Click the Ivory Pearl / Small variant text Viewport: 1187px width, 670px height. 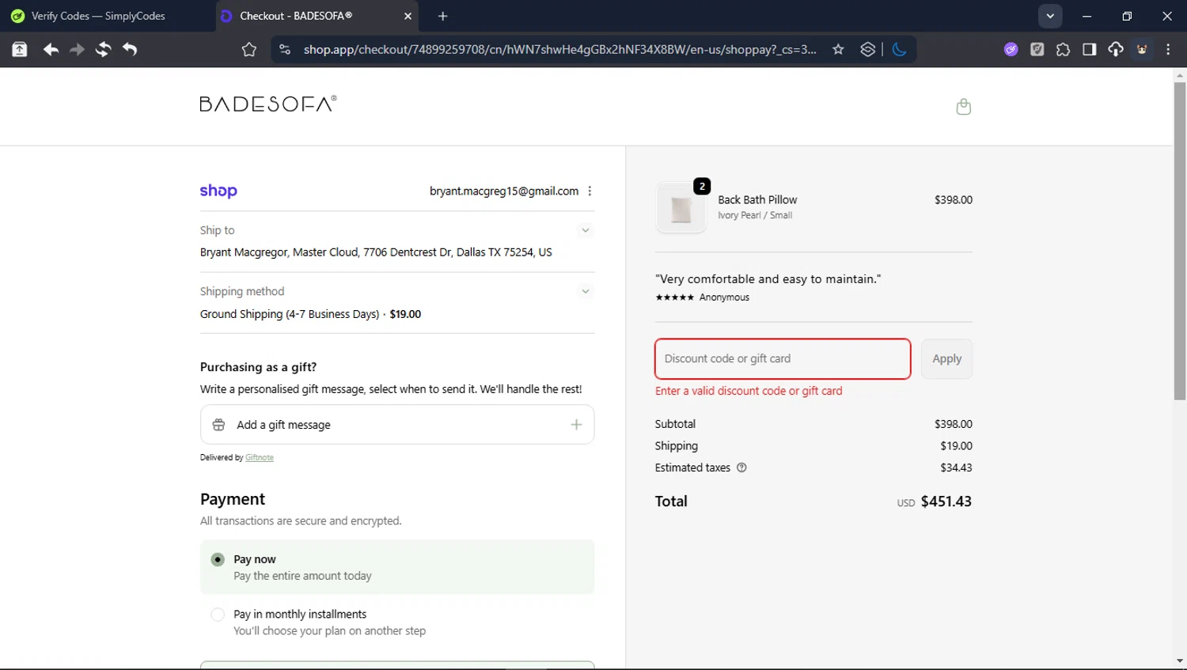click(x=755, y=215)
